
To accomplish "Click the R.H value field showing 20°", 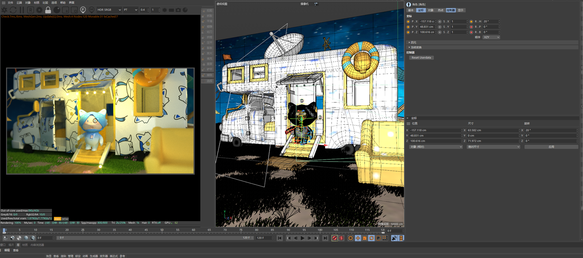I will pos(491,21).
